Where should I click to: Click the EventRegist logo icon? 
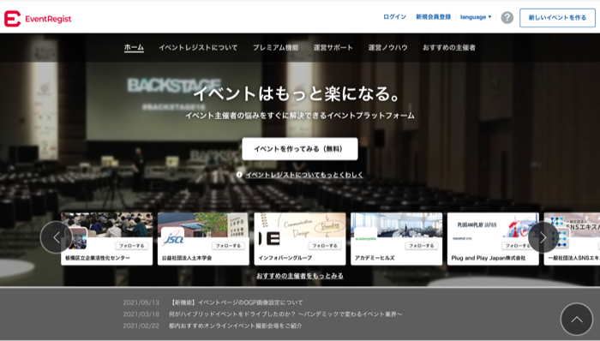click(x=12, y=19)
